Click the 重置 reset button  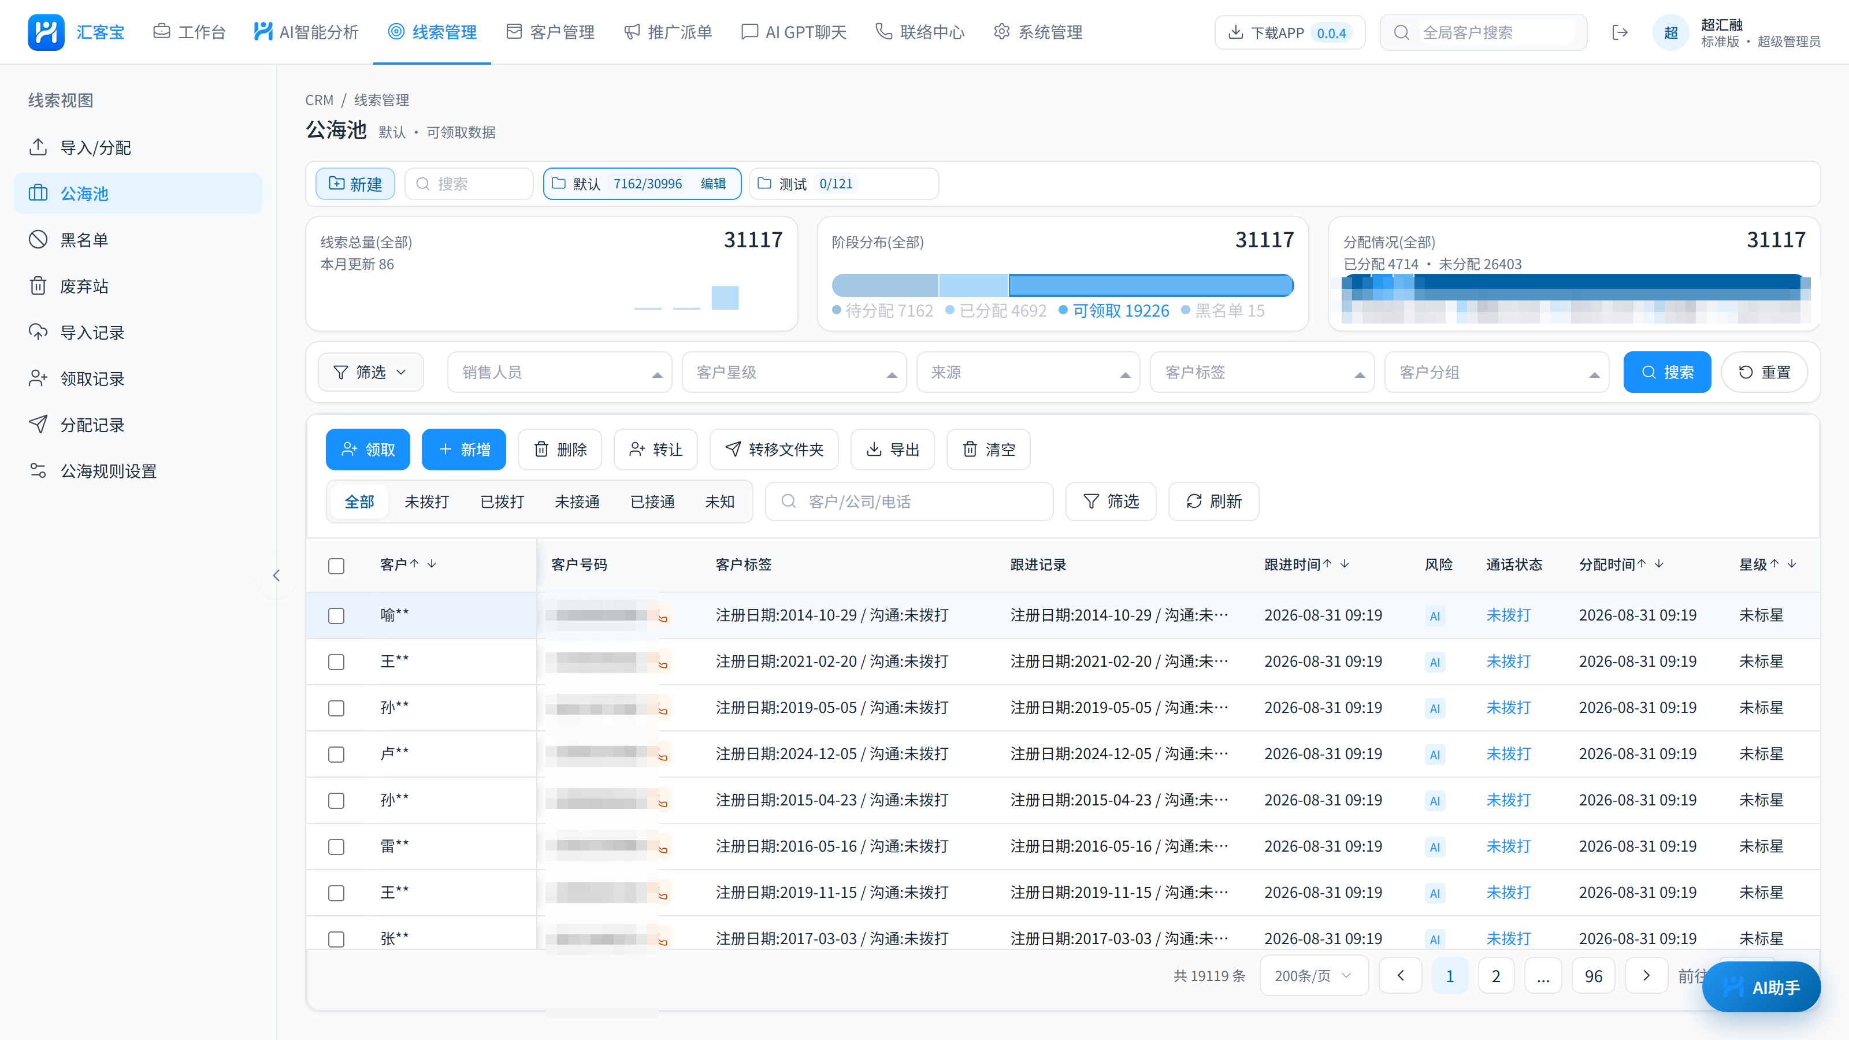click(x=1764, y=372)
